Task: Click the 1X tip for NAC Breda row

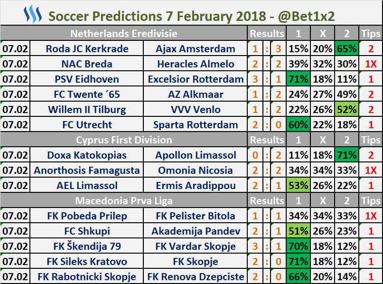Action: (371, 64)
